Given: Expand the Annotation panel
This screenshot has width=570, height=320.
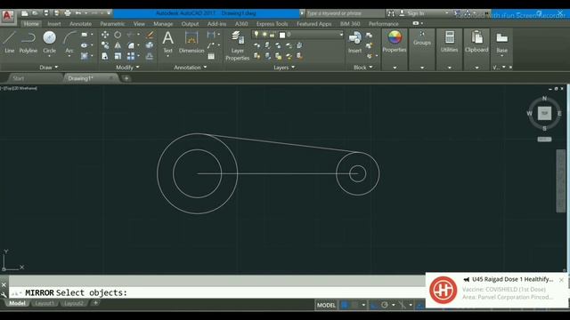Looking at the screenshot, I should point(190,68).
